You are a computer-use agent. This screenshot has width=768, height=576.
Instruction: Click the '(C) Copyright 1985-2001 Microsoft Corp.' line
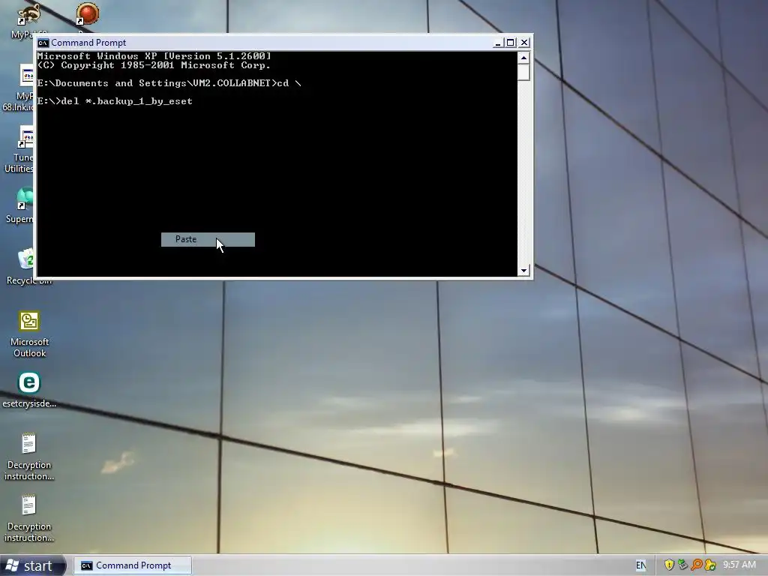pos(154,65)
